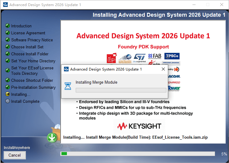This screenshot has width=229, height=163.
Task: Click the EEsof_License_Tools.iam.zip status text
Action: click(x=180, y=137)
